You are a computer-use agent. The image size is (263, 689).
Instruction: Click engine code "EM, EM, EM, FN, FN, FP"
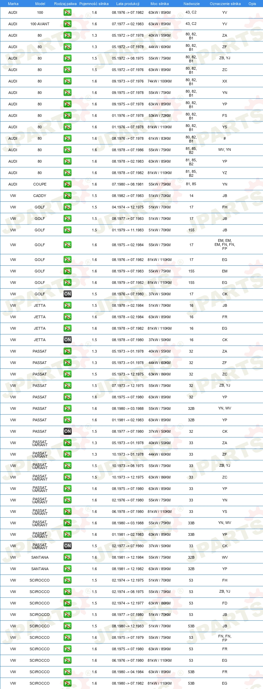tap(225, 244)
